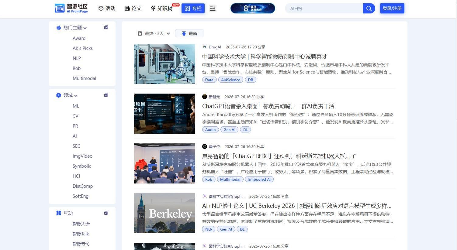Open the ChatGPT voice article thumbnail
This screenshot has width=457, height=250.
point(164,114)
